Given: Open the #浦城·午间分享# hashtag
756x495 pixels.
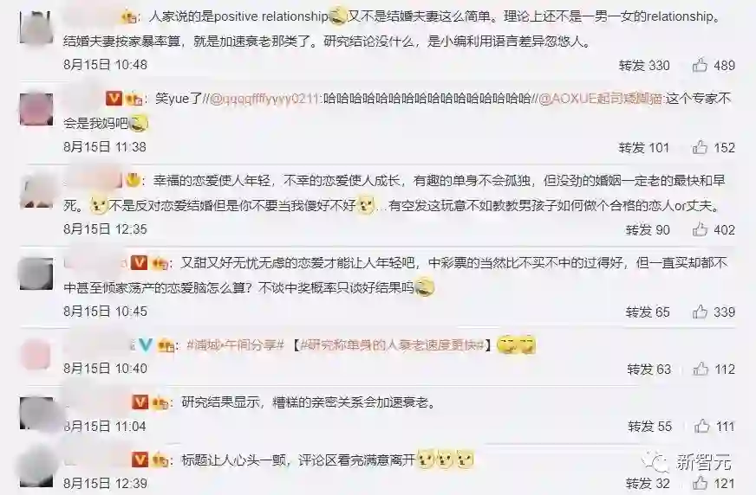Looking at the screenshot, I should [235, 345].
